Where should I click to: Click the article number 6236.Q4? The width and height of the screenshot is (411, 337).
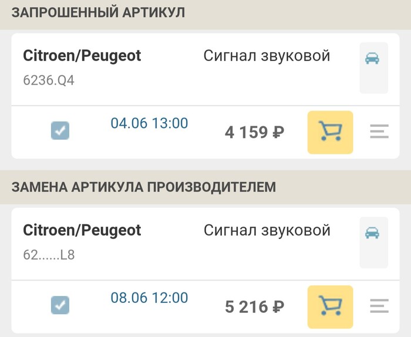tap(49, 80)
